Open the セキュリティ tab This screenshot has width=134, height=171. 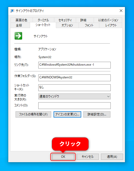pyautogui.click(x=65, y=20)
